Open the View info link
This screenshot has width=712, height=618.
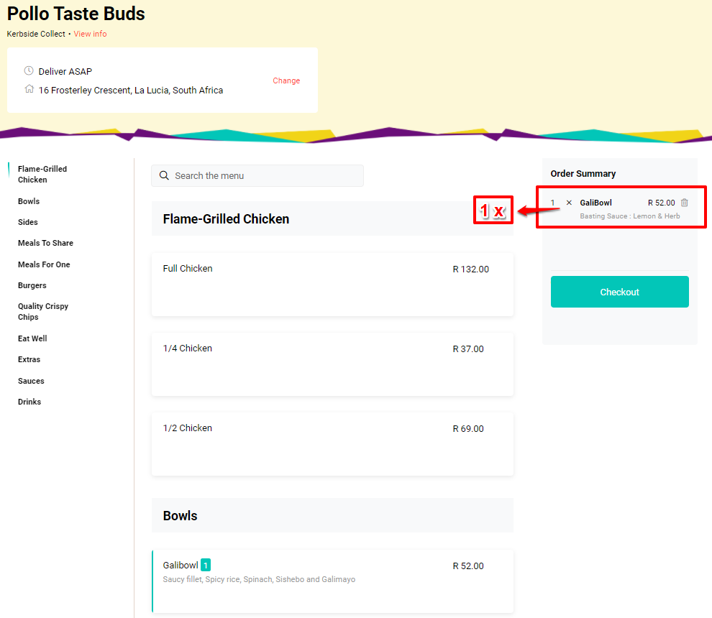91,34
